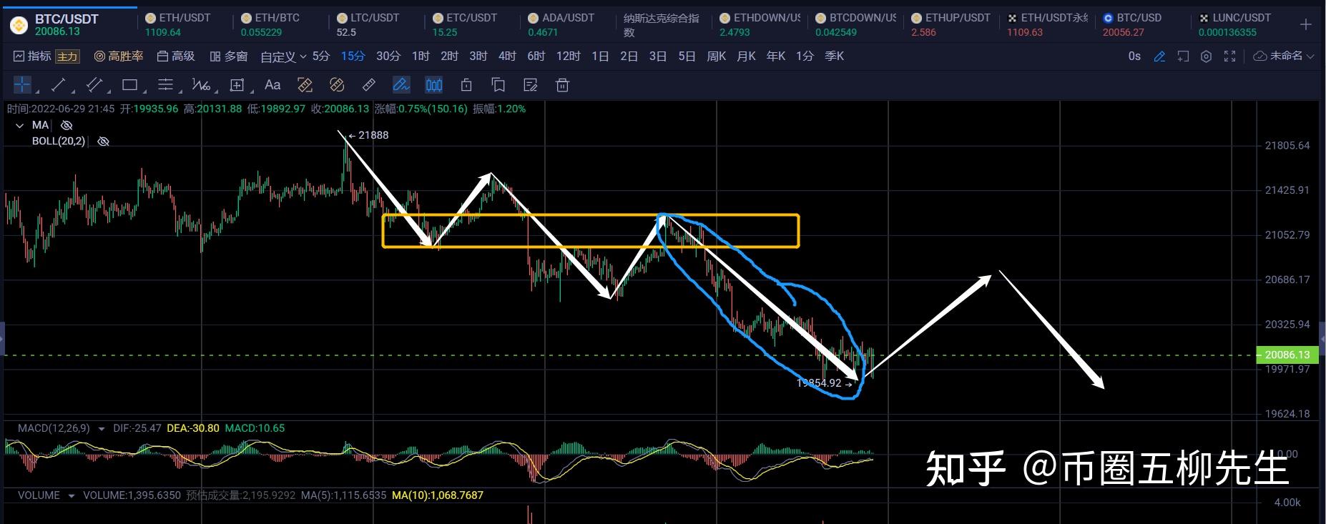Click the trash can delete drawings icon

pyautogui.click(x=562, y=85)
